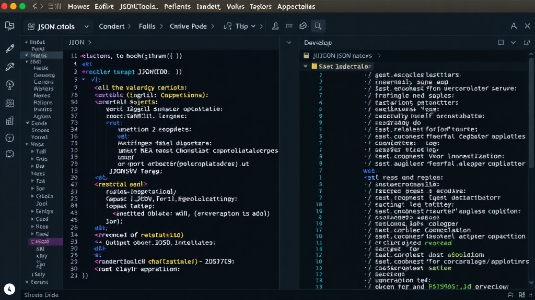Click the Follis breadcrumb
This screenshot has width=535, height=300.
[x=147, y=26]
